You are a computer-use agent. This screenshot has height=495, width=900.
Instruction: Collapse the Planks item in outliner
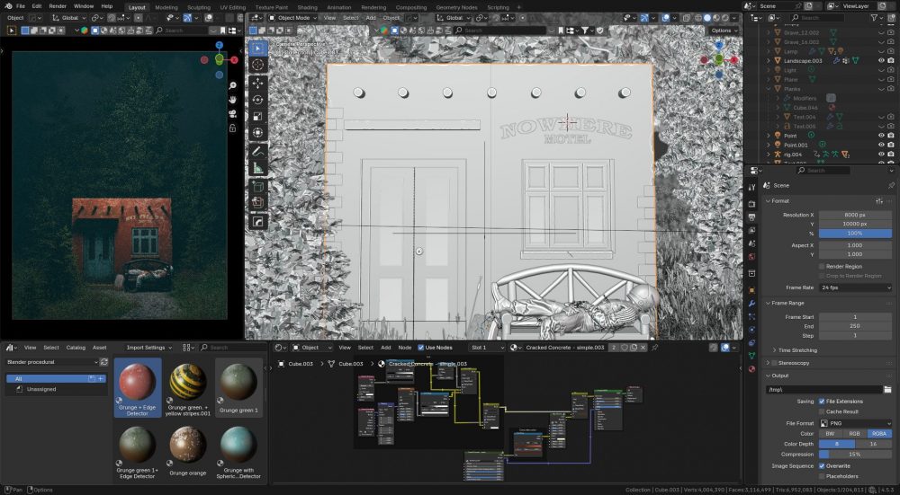point(769,89)
